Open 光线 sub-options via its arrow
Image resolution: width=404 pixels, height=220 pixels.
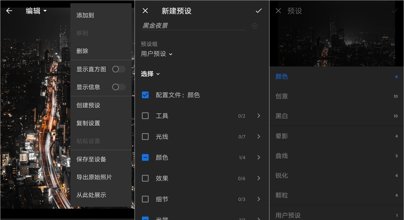pos(258,137)
